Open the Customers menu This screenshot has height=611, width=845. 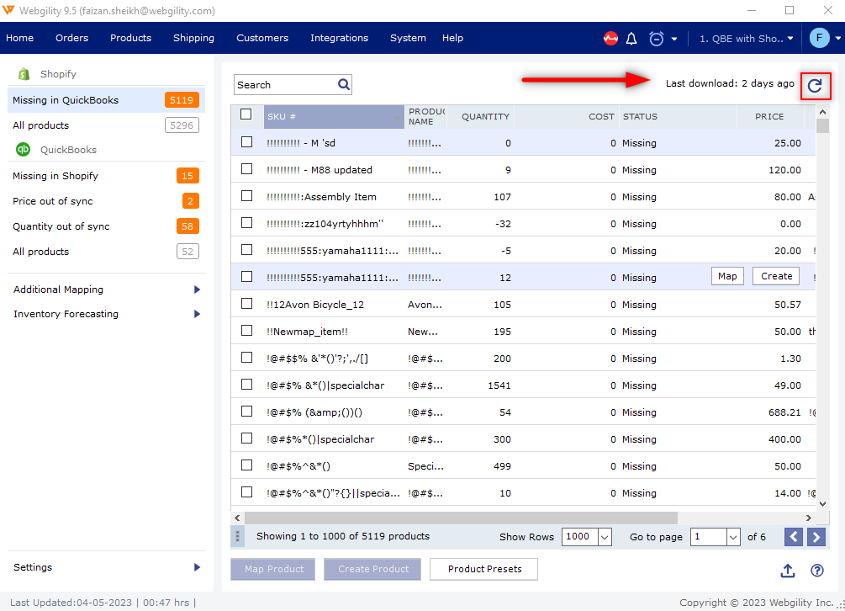(262, 38)
